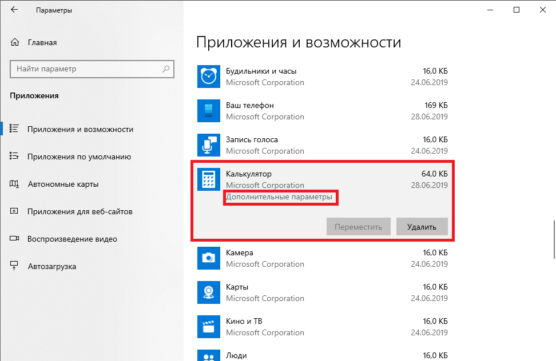This screenshot has width=556, height=361.
Task: Select the Карты app row
Action: 322,292
